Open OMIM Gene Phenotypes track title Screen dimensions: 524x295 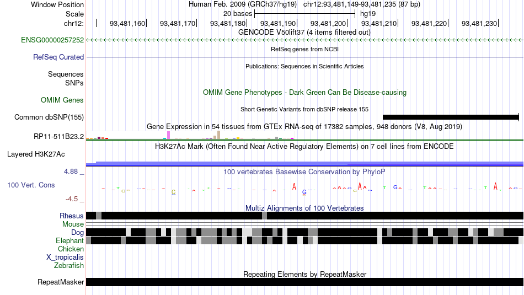tap(304, 93)
